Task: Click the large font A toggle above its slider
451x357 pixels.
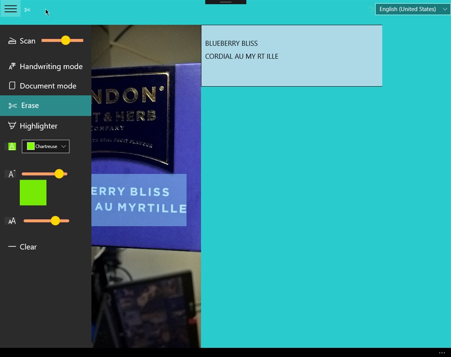Action: click(11, 174)
